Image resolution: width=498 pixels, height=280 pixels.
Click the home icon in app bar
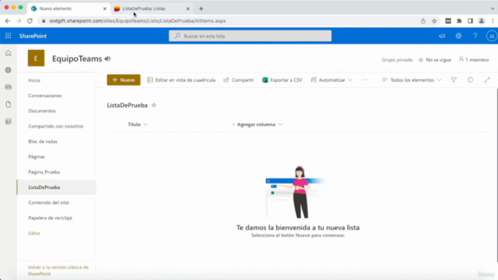coord(9,54)
